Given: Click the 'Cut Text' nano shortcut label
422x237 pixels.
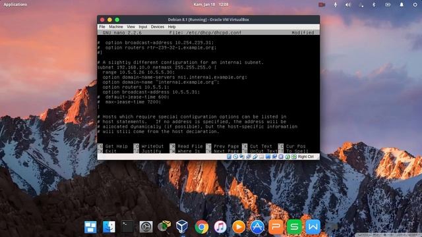Looking at the screenshot, I should click(261, 146).
